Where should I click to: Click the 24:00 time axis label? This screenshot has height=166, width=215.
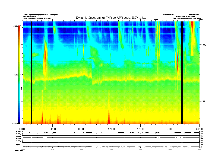pyautogui.click(x=199, y=129)
